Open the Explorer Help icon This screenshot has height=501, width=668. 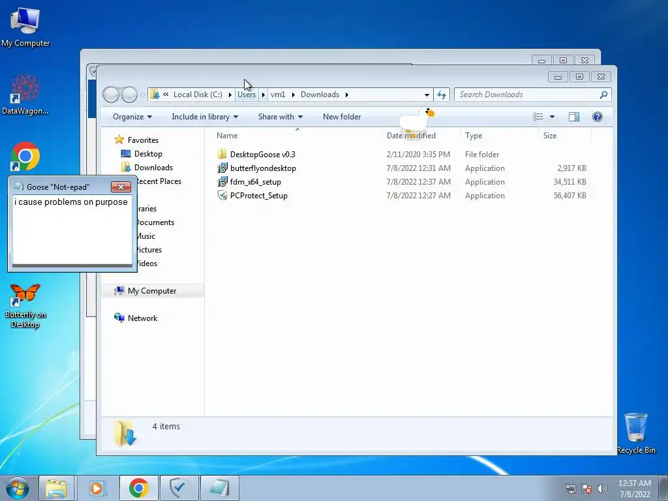tap(598, 117)
